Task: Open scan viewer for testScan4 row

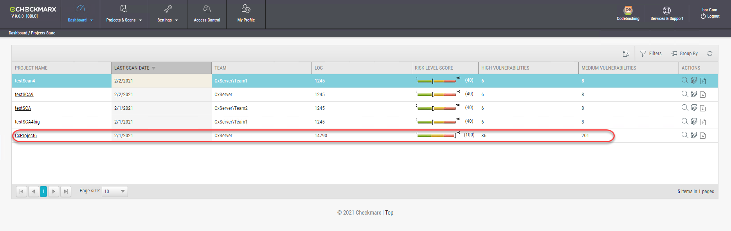Action: (684, 80)
